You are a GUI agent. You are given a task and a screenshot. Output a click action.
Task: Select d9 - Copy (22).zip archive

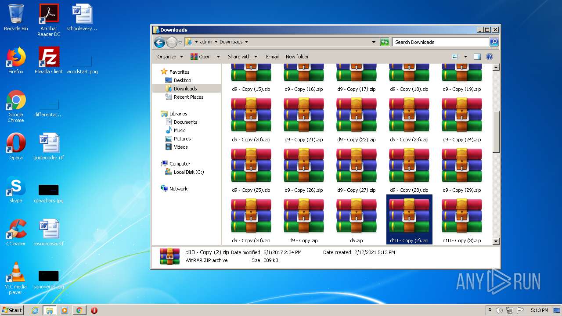[357, 119]
